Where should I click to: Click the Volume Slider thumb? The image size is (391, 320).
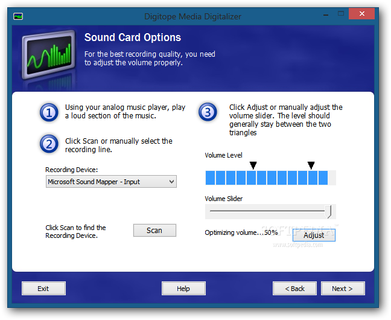point(329,211)
